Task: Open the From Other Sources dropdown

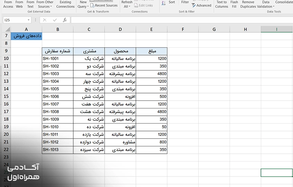Action: (45, 4)
